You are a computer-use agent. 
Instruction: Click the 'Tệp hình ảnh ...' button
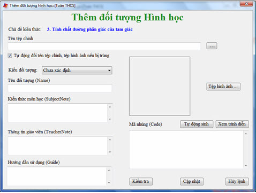[223, 87]
